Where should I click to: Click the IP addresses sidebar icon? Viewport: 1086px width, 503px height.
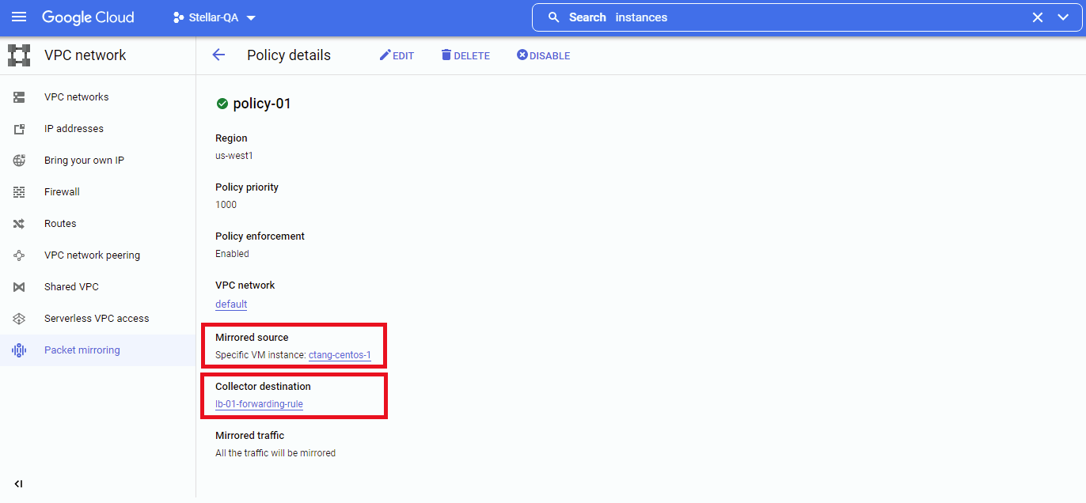[x=19, y=129]
